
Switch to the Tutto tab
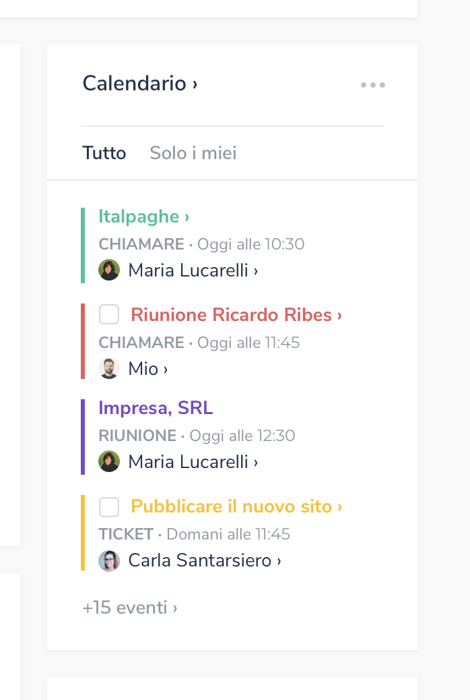[x=104, y=153]
